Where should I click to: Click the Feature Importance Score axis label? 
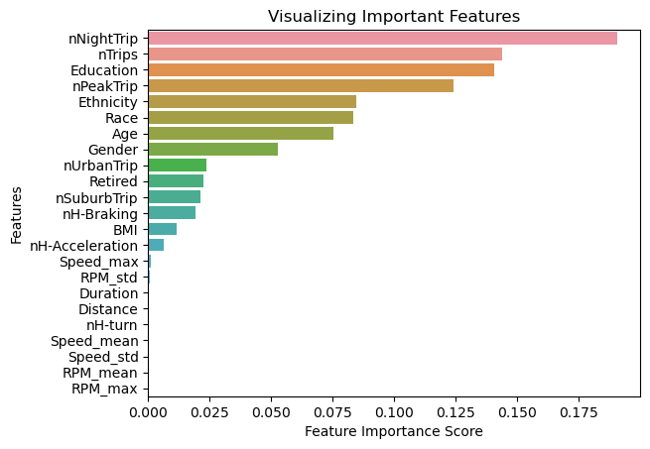[394, 431]
